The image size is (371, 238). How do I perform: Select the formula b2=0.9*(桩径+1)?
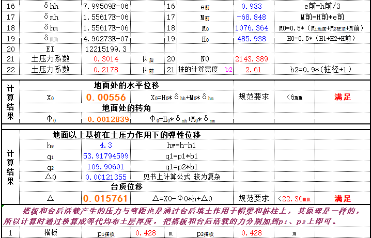pyautogui.click(x=322, y=70)
